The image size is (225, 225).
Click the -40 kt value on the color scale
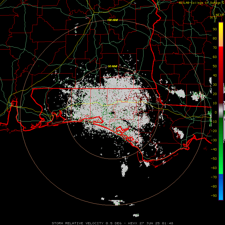point(214,149)
